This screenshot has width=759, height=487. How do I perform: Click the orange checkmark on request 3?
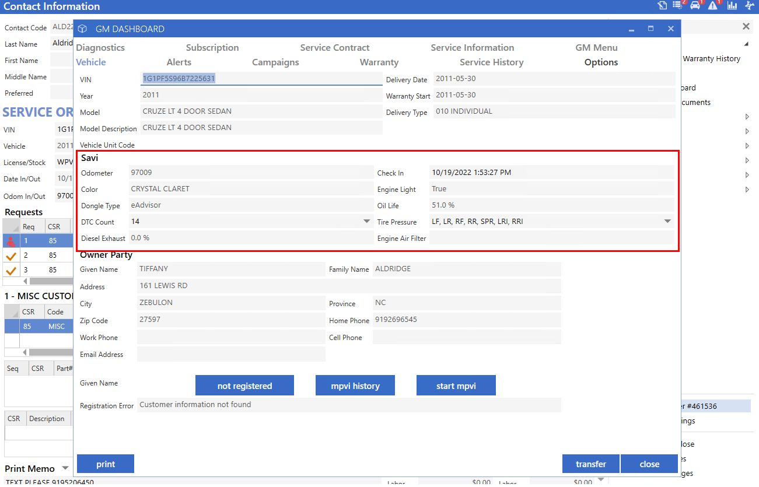tap(11, 270)
